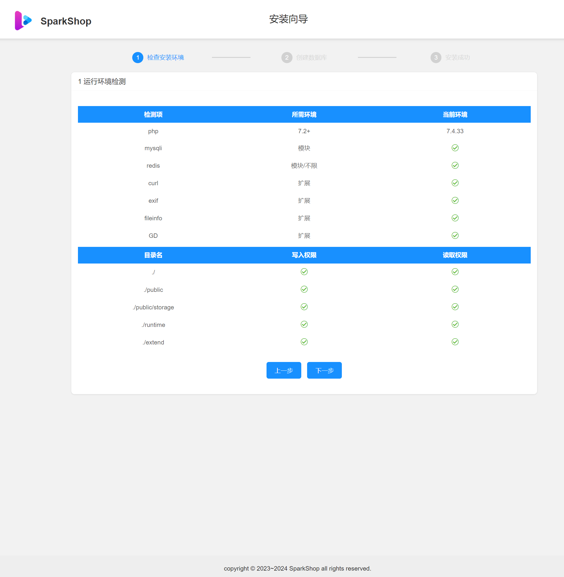
Task: Select step 3 安装成功
Action: click(x=457, y=58)
